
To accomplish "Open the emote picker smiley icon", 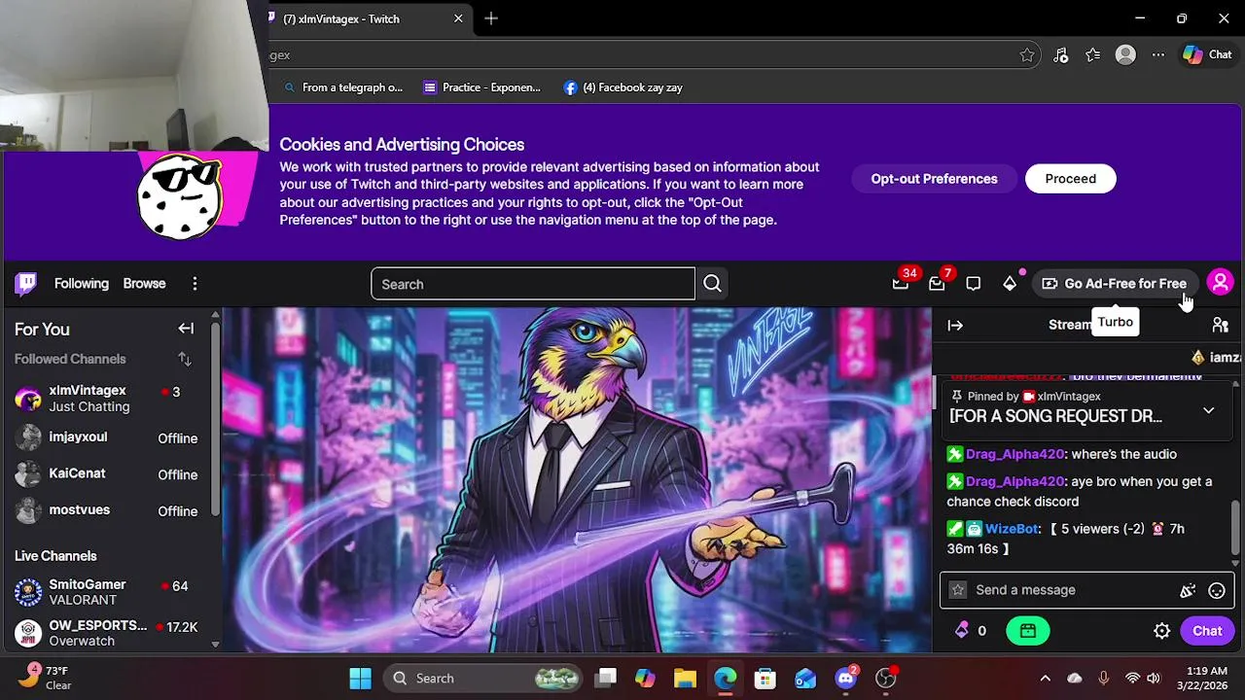I will pyautogui.click(x=1216, y=590).
